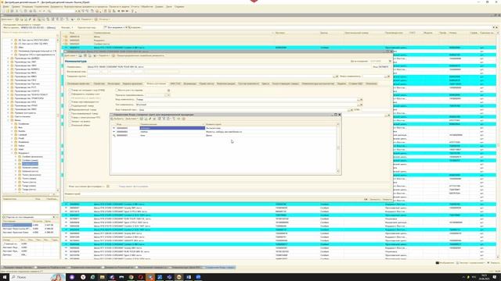Open the Файл menu
Viewport: 501px width, 281px height.
point(6,6)
